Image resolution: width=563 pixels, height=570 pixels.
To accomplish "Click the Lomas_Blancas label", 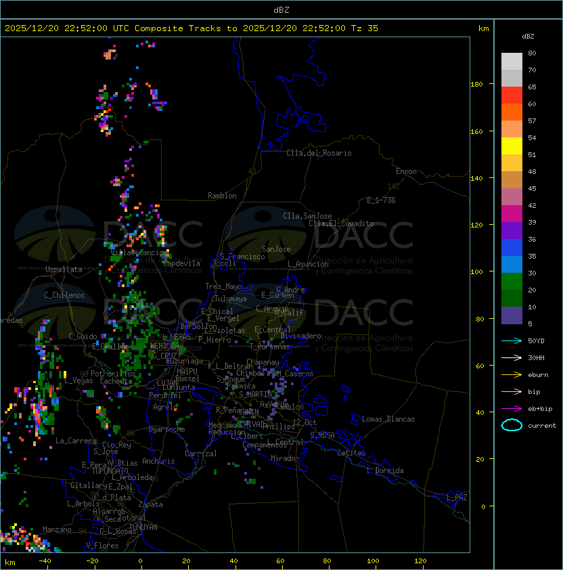I will [x=388, y=419].
